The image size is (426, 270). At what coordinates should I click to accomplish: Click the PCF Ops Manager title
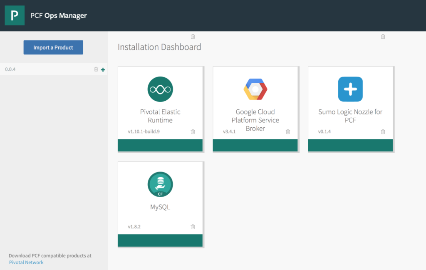(59, 15)
